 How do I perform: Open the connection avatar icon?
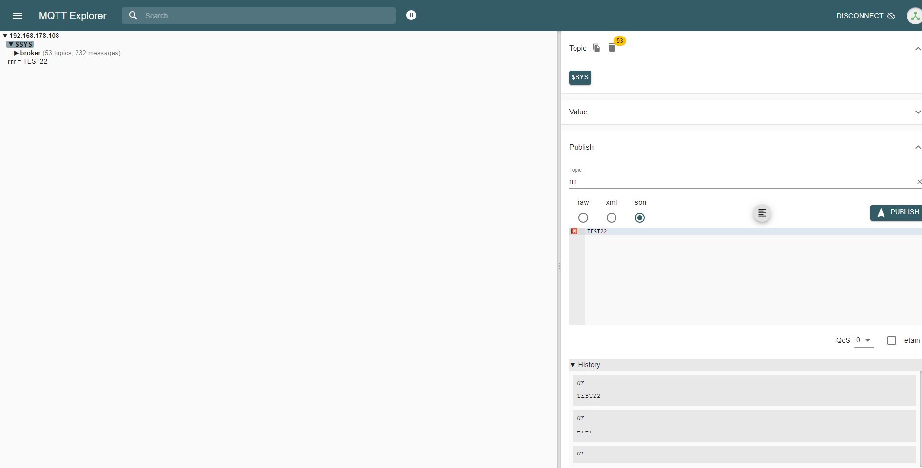click(914, 16)
